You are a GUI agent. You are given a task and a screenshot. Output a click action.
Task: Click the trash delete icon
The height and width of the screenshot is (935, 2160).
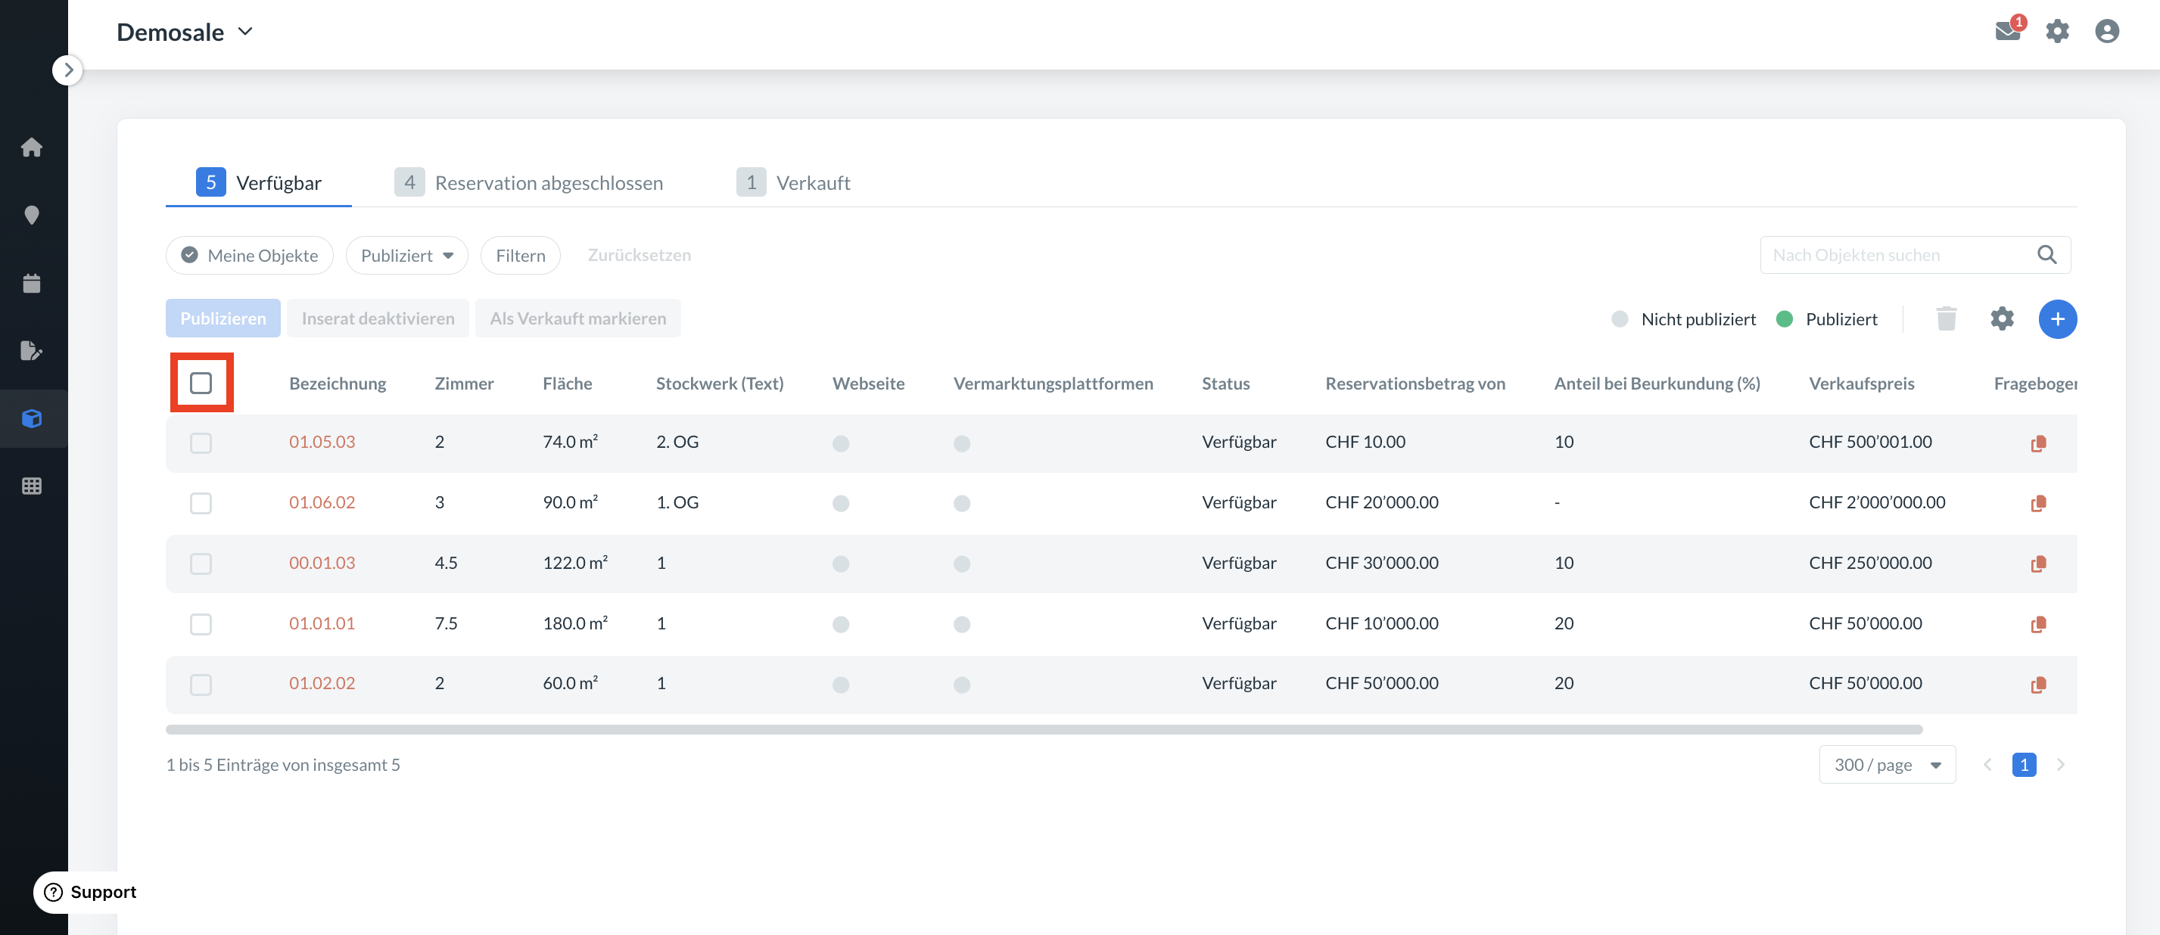(1946, 319)
